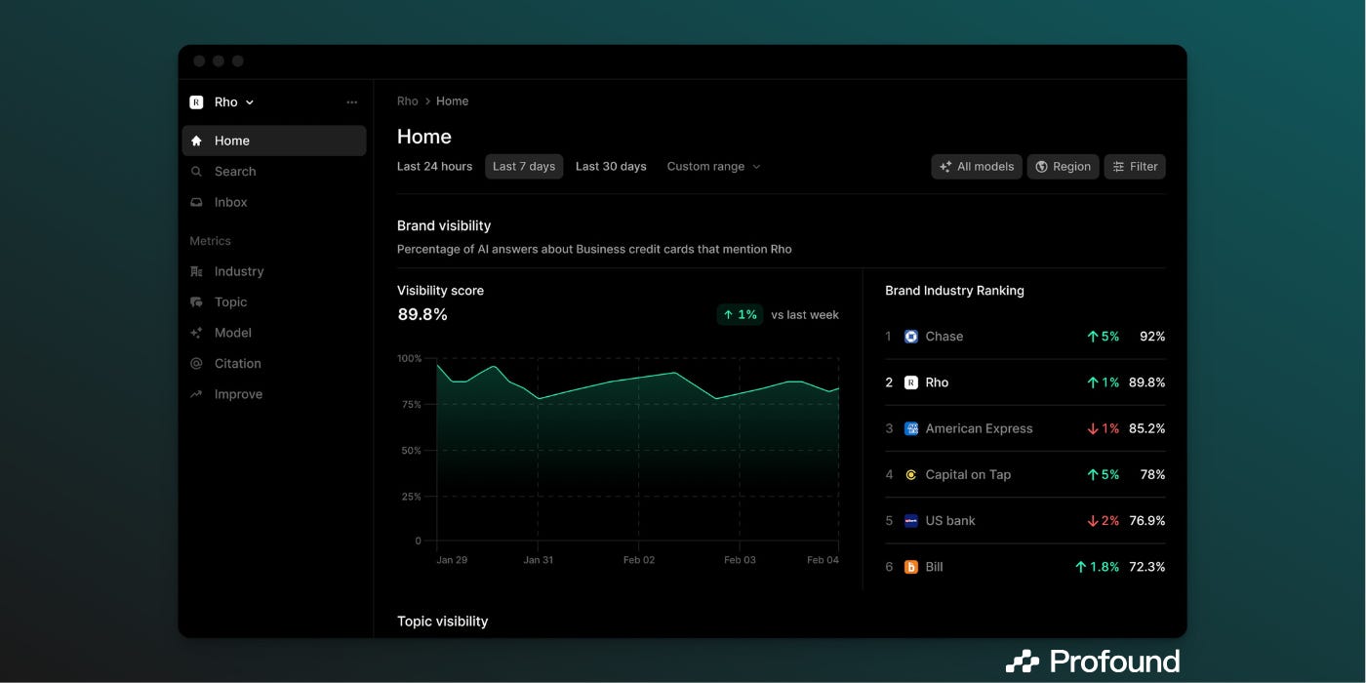1366x683 pixels.
Task: Click the Brand visibility section heading
Action: click(x=444, y=225)
